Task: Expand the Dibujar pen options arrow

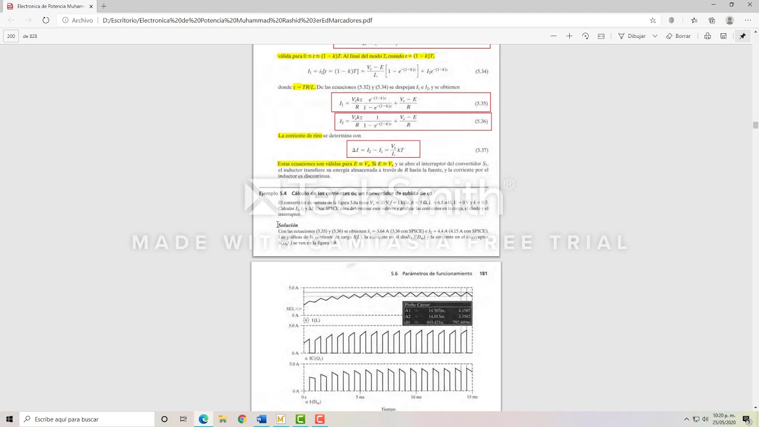Action: (655, 36)
